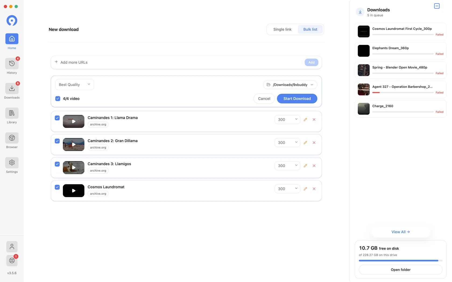Uncheck Caminandes 1: Llama Drama
Viewport: 452px width, 282px height.
pos(57,118)
